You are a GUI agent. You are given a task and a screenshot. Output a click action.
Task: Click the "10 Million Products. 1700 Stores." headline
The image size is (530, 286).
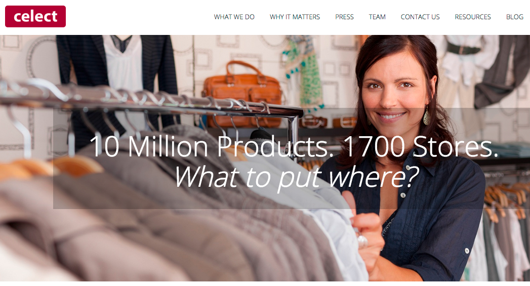coord(294,147)
